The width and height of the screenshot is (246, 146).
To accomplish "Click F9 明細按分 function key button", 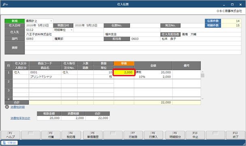I will [x=175, y=135].
